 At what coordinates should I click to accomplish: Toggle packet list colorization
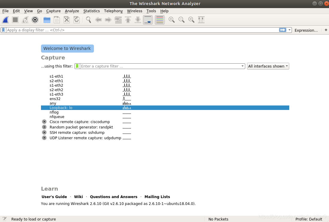coord(160,20)
